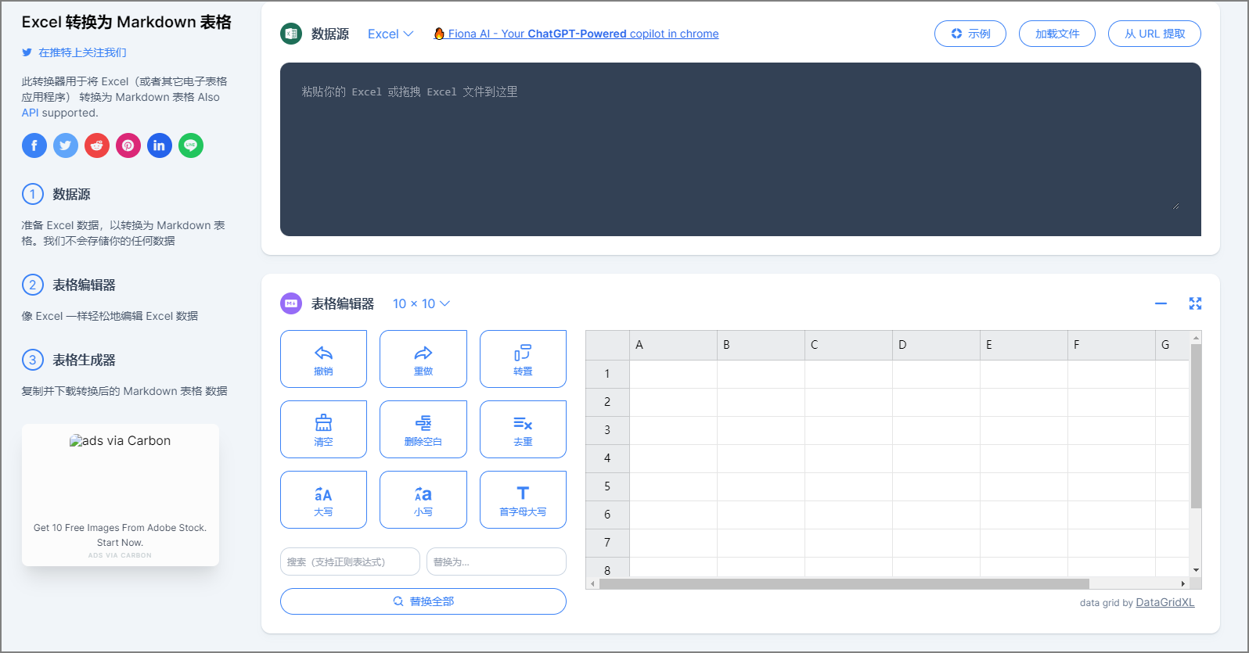Focus the Excel paste text area

tap(740, 149)
